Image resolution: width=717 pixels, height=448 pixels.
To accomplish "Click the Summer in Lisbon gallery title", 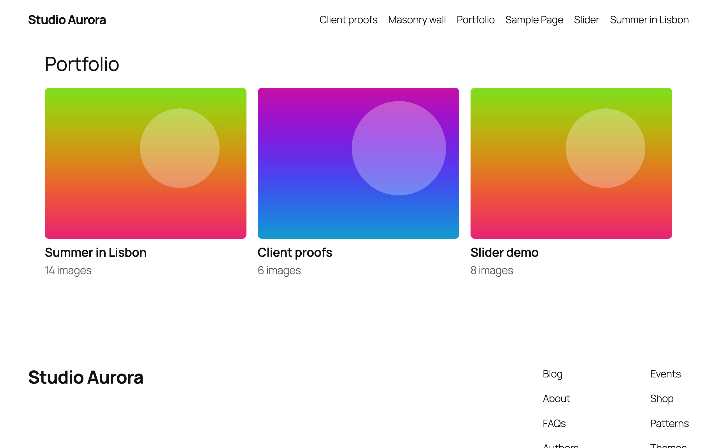I will point(96,253).
